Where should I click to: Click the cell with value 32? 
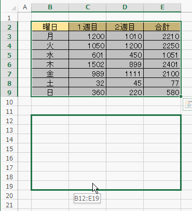88,83
